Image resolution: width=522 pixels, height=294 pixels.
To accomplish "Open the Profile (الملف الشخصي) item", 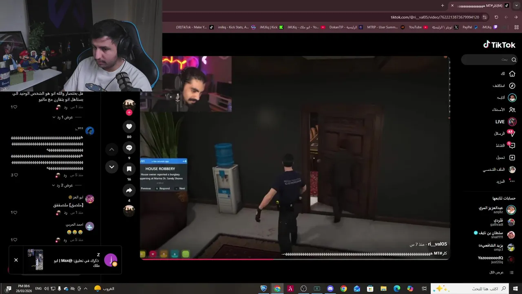I will pos(499,169).
